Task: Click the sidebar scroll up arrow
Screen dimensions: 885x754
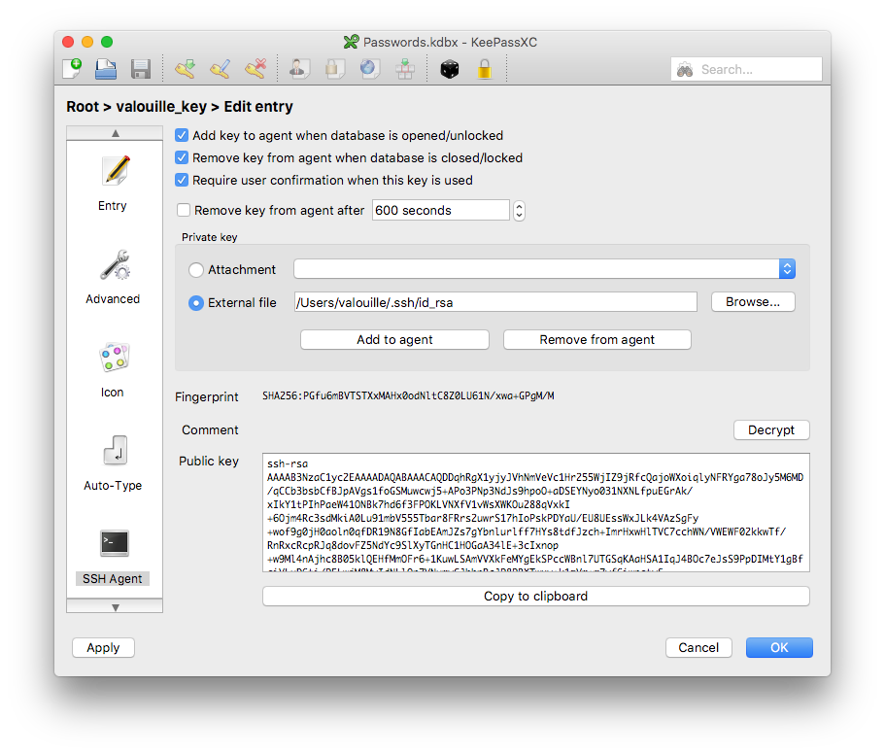Action: click(116, 133)
